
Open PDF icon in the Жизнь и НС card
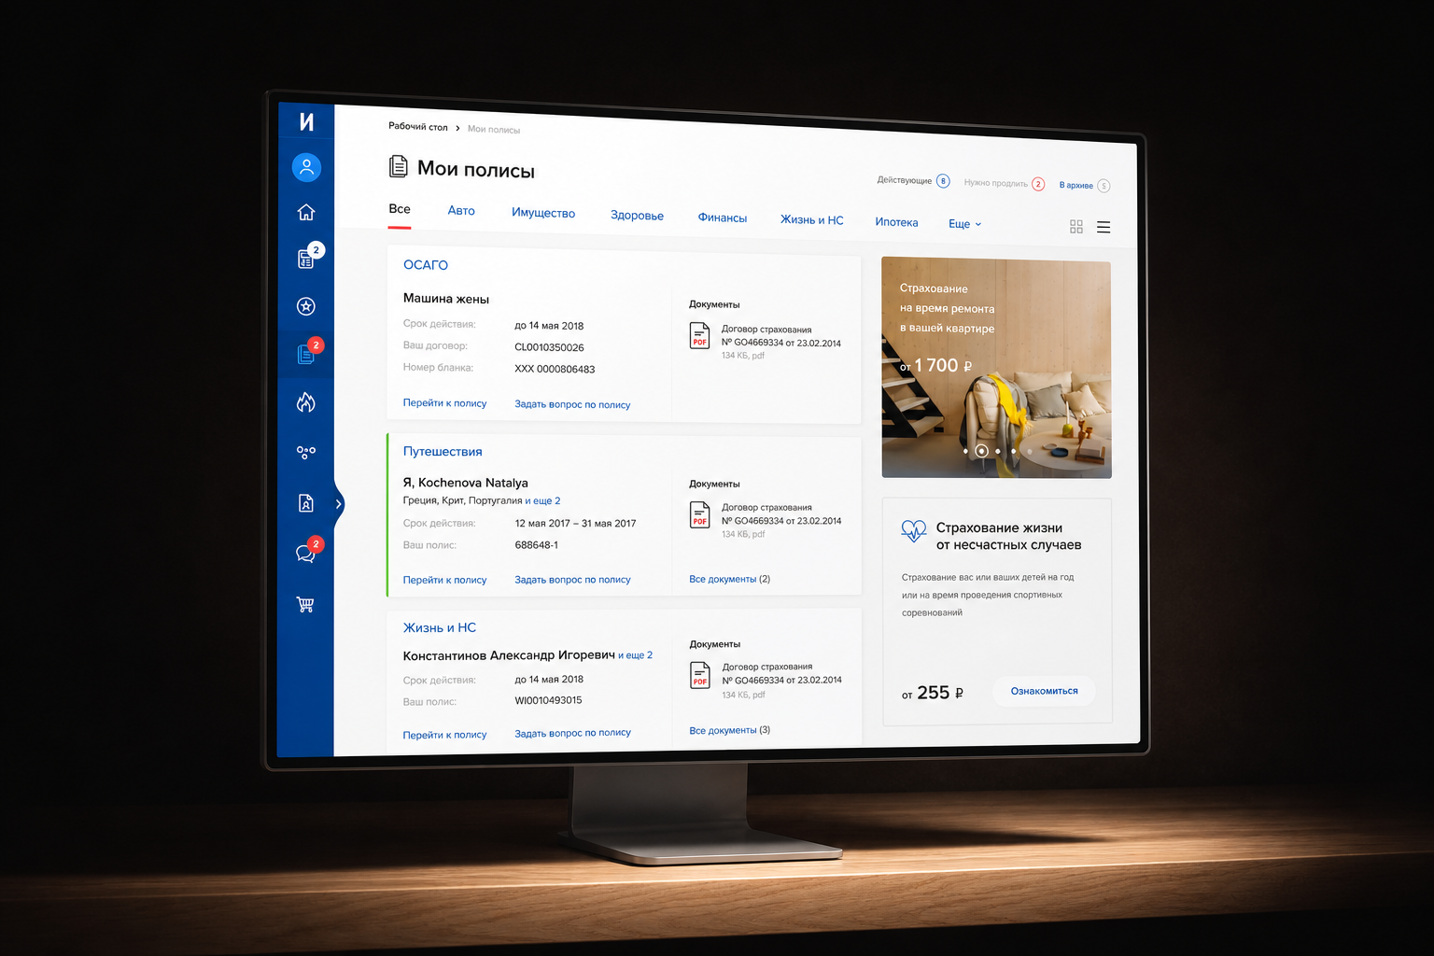700,675
